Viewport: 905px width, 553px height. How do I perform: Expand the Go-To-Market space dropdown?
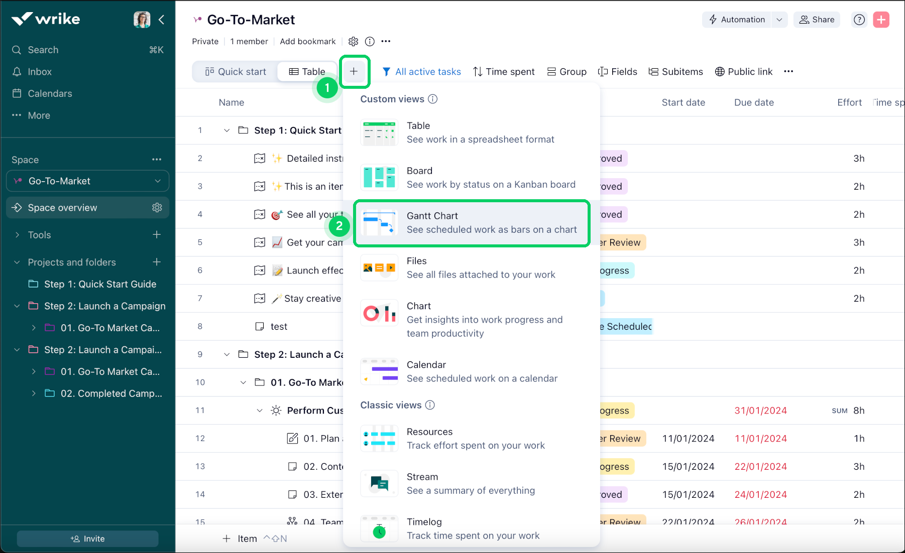tap(159, 181)
